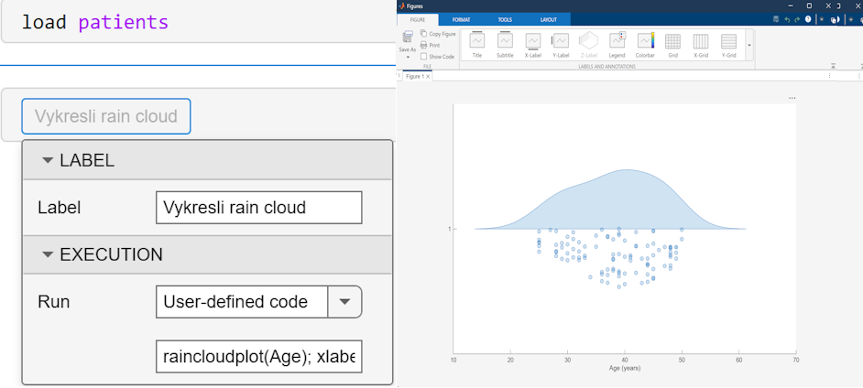This screenshot has height=388, width=863.
Task: Add a Y-Label to the axes
Action: coord(561,41)
